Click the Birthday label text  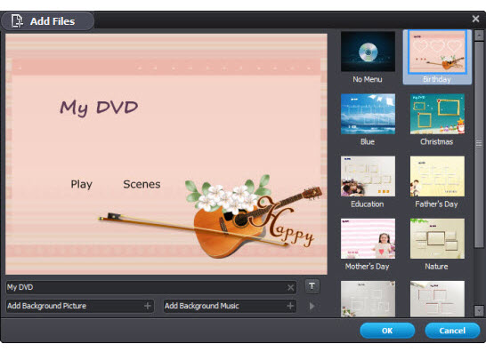tap(437, 79)
